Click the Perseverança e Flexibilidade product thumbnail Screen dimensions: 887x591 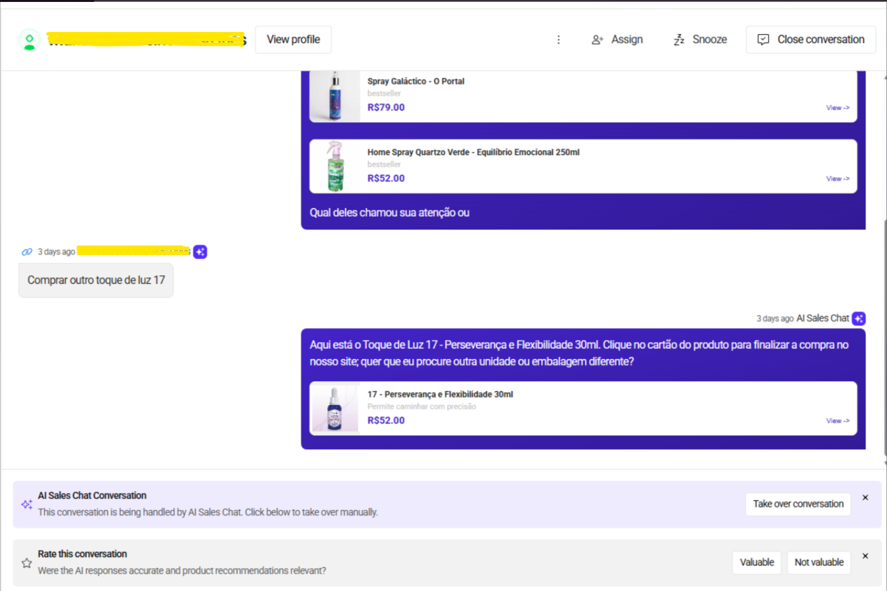pos(335,409)
